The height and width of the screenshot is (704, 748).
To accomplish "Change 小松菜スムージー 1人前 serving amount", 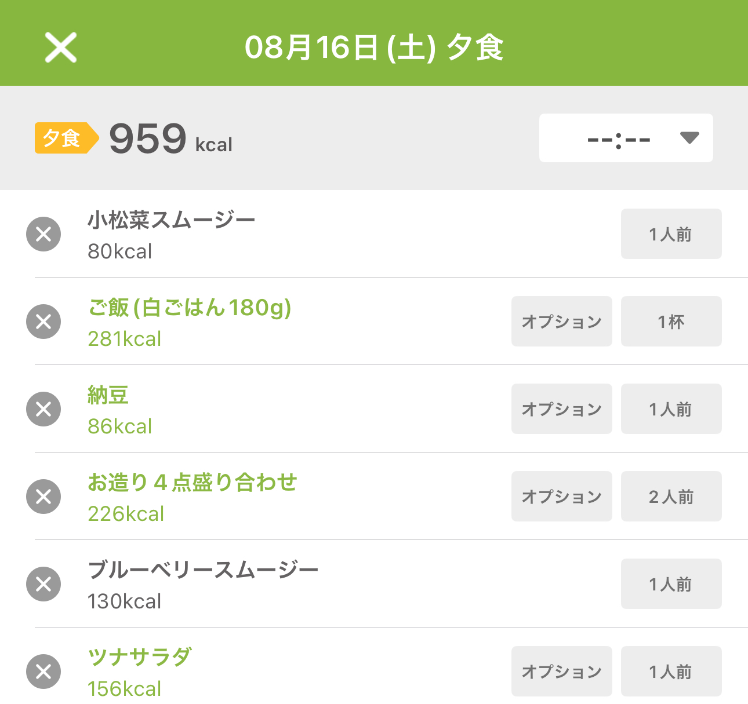I will coord(671,234).
